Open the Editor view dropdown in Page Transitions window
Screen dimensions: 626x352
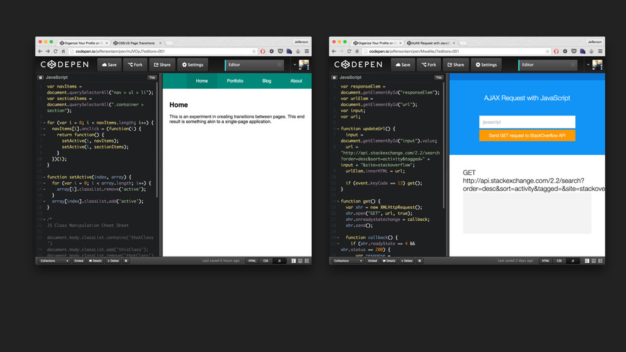254,65
